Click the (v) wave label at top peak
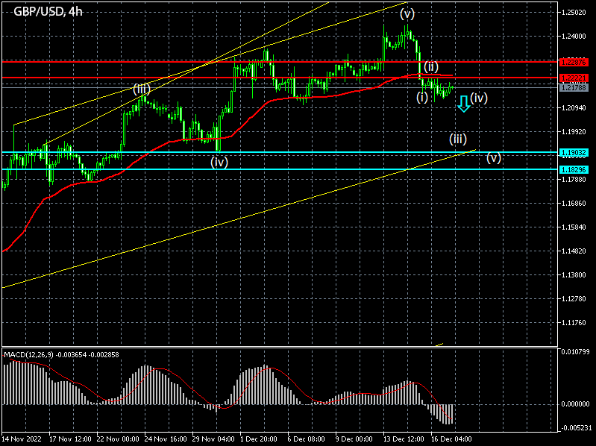Viewport: 596px width, 446px height. point(407,14)
